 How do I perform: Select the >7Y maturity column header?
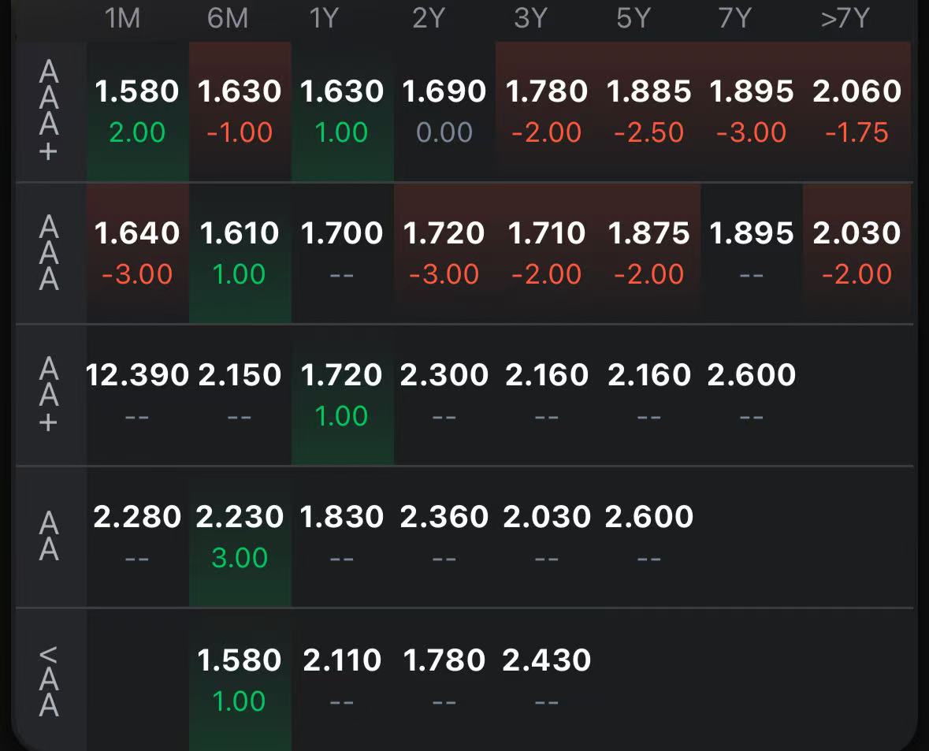click(x=845, y=18)
